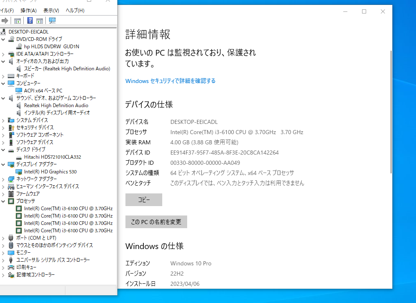This screenshot has height=303, width=416.
Task: Click the USB controller category icon
Action: pos(11,260)
